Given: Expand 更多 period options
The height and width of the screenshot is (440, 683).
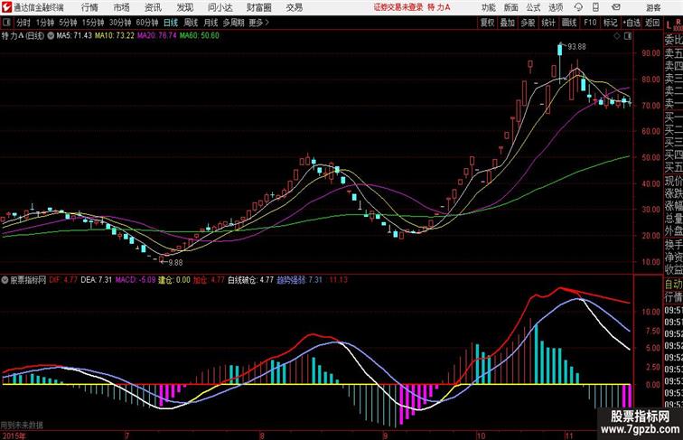Looking at the screenshot, I should [x=258, y=23].
